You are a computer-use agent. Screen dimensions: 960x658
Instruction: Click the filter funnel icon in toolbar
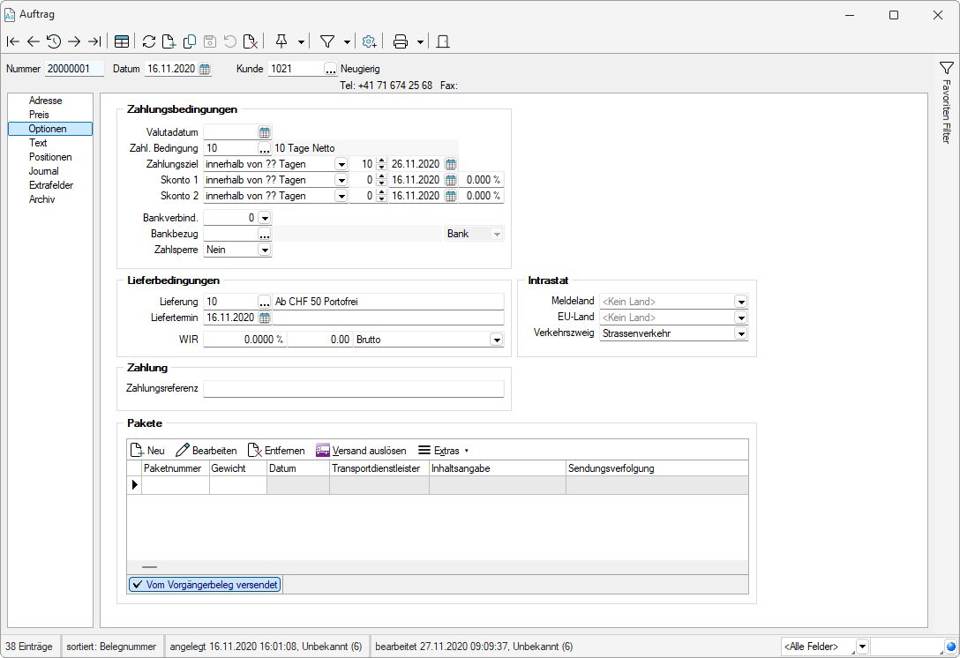(326, 41)
